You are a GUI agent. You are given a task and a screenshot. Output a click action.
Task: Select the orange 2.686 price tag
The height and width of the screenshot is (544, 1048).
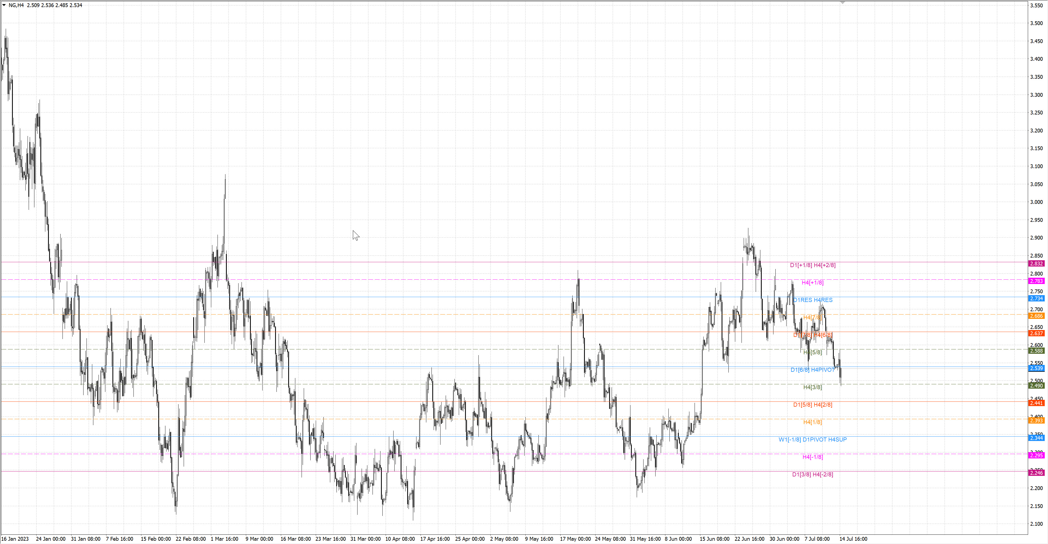tap(1036, 316)
